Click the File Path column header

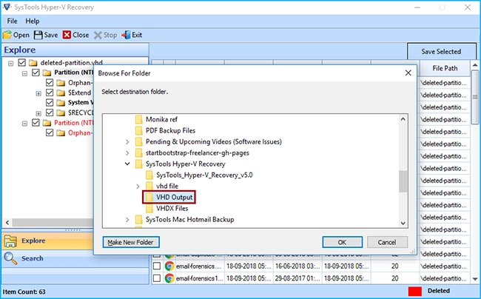point(445,68)
